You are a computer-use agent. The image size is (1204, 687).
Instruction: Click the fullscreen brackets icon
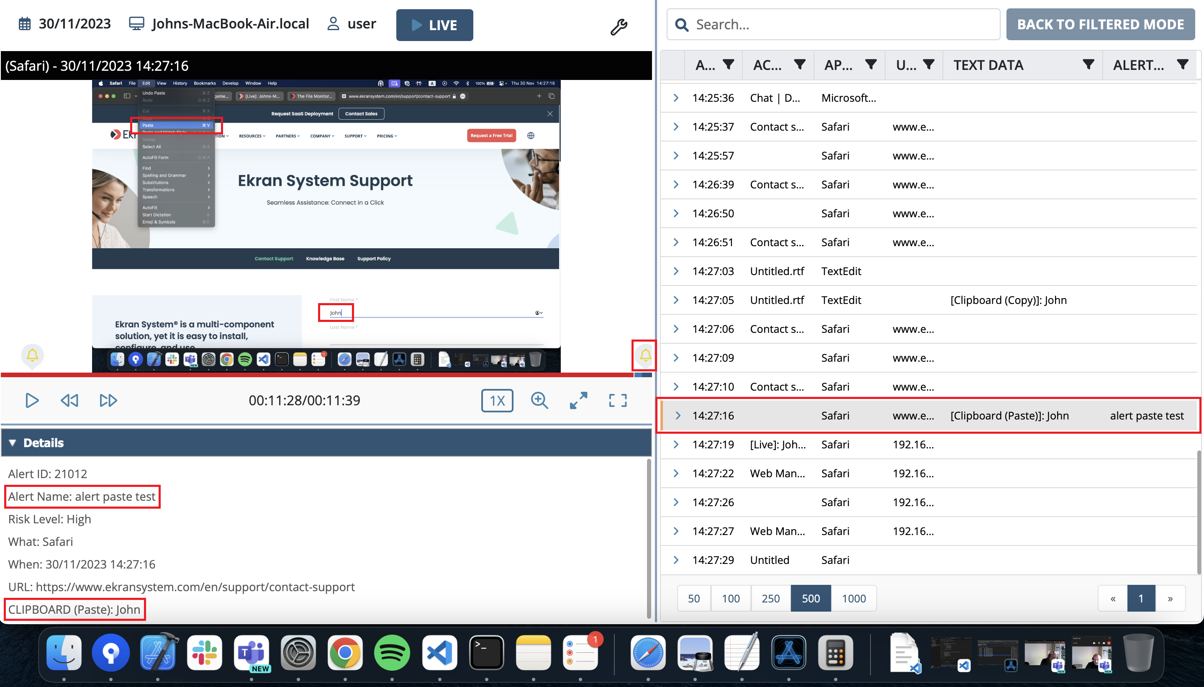(x=617, y=401)
